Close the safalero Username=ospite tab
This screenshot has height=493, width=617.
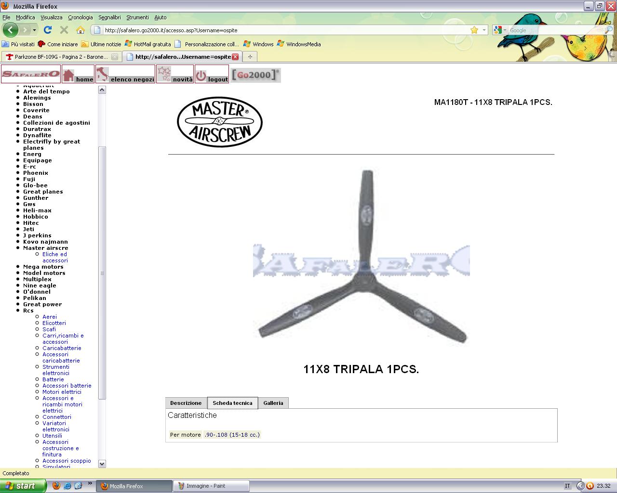(235, 57)
